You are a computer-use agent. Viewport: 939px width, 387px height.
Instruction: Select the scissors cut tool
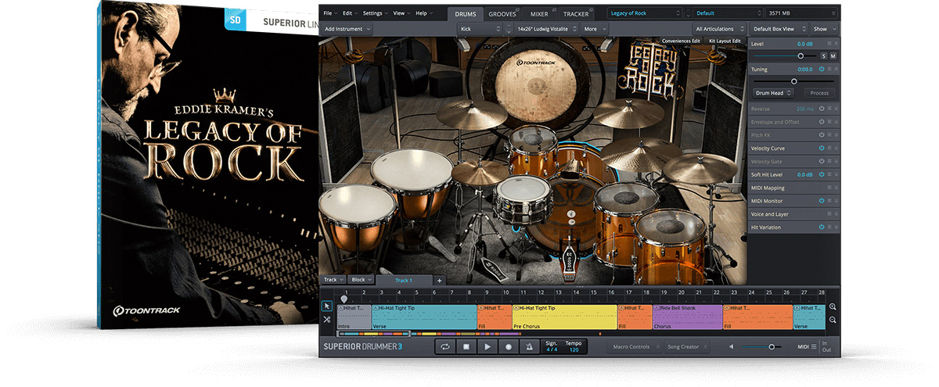tap(327, 319)
